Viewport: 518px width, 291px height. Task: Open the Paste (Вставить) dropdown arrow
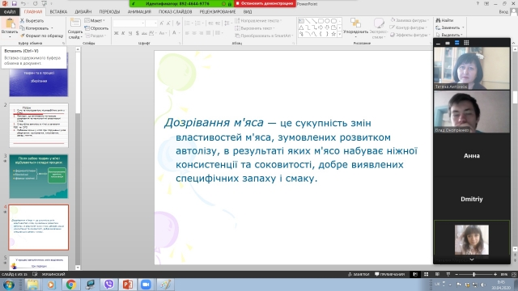[x=10, y=36]
